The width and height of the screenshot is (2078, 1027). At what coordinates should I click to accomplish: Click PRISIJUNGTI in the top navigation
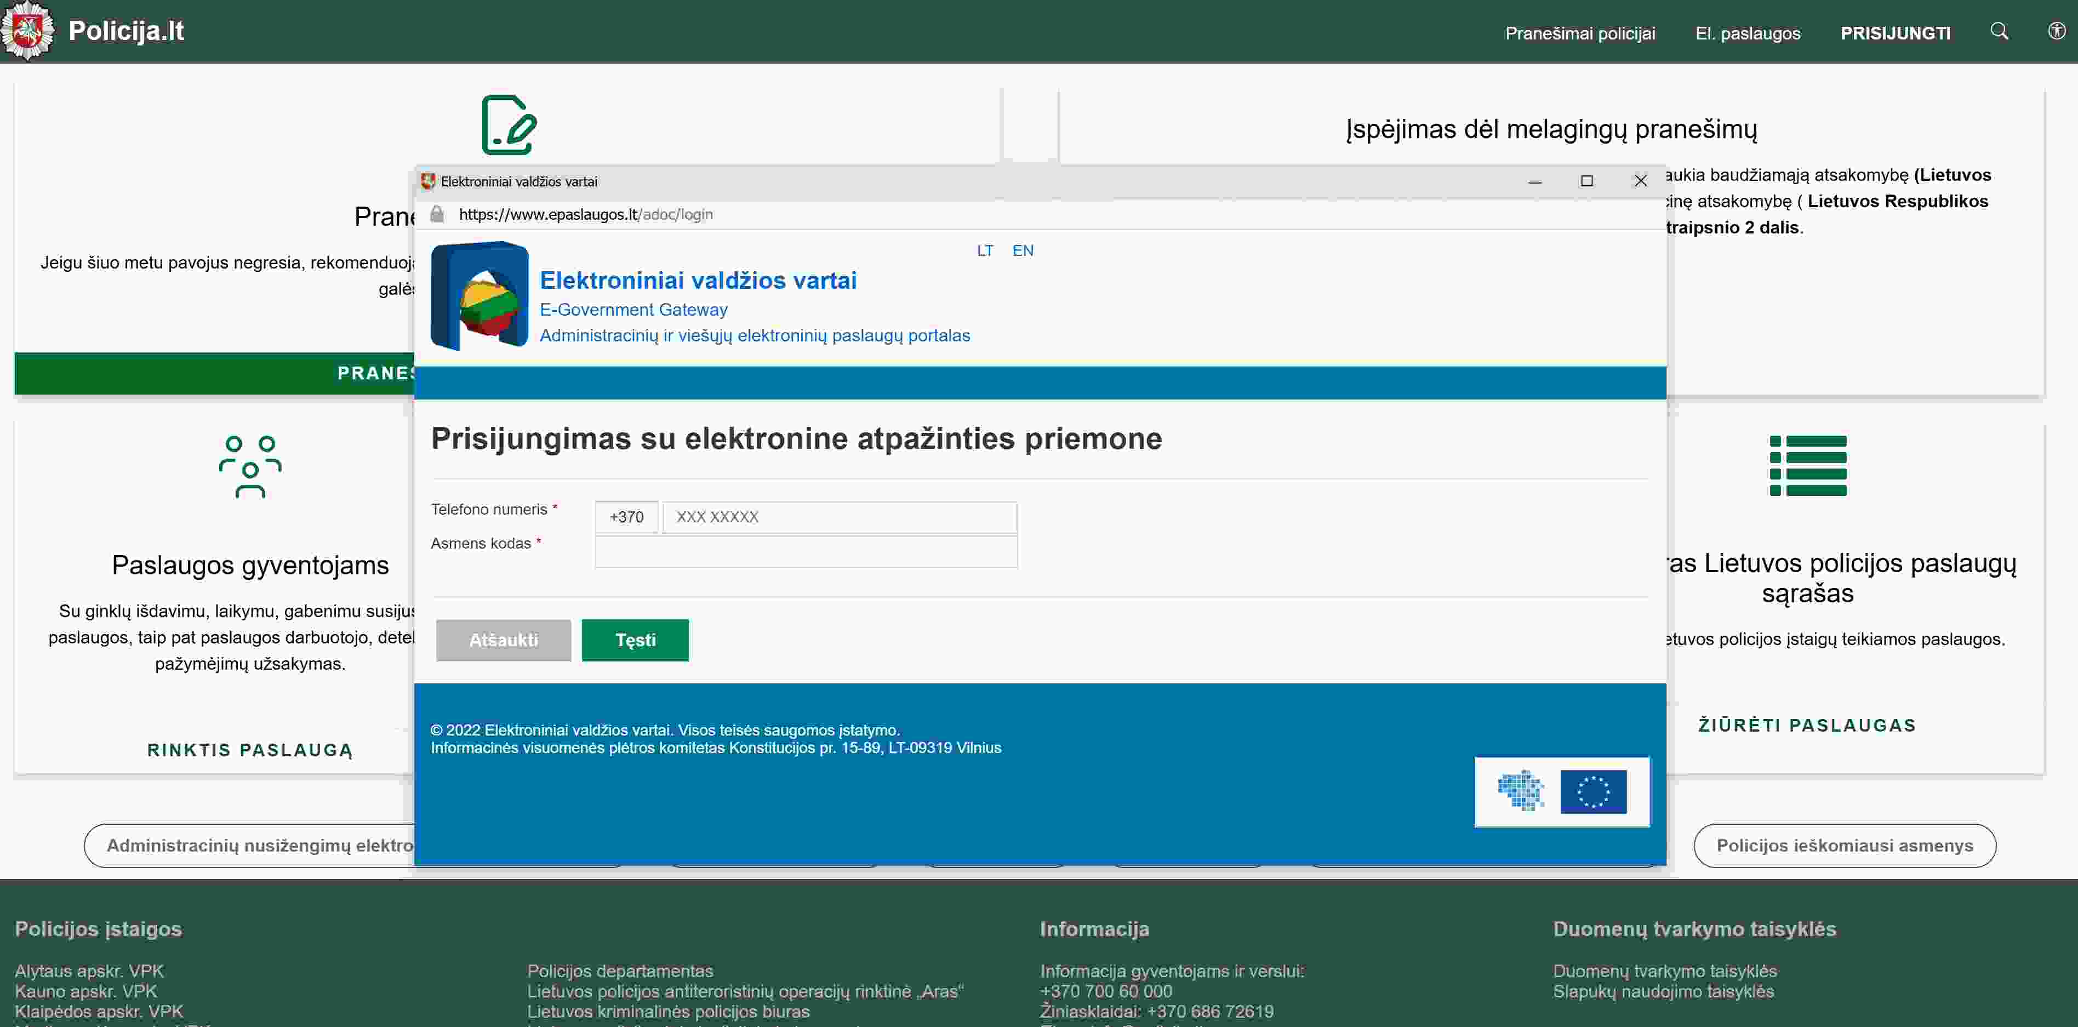tap(1895, 33)
